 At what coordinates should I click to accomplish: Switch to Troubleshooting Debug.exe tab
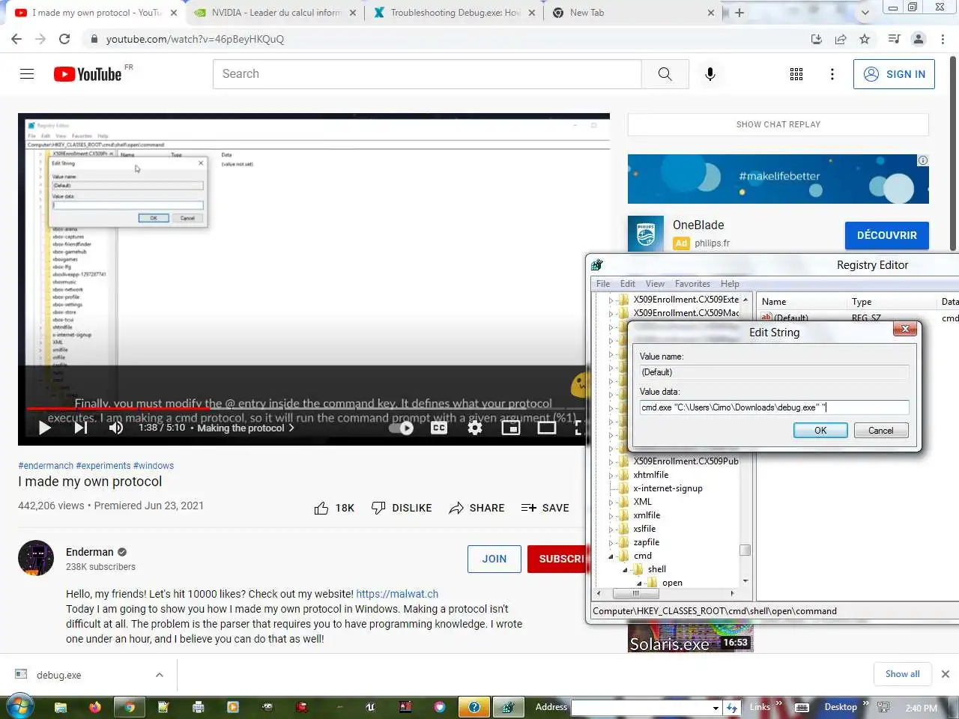coord(454,13)
